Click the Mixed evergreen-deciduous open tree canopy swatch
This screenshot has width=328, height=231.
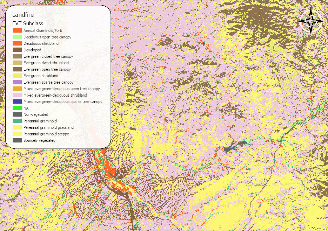coord(17,89)
